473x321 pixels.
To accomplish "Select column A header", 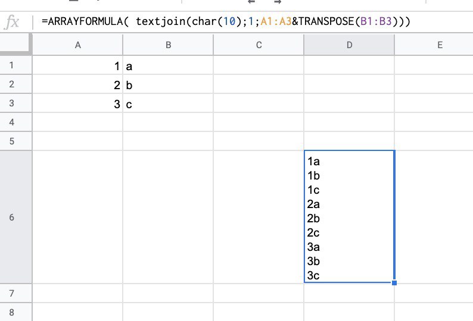I will pos(77,45).
